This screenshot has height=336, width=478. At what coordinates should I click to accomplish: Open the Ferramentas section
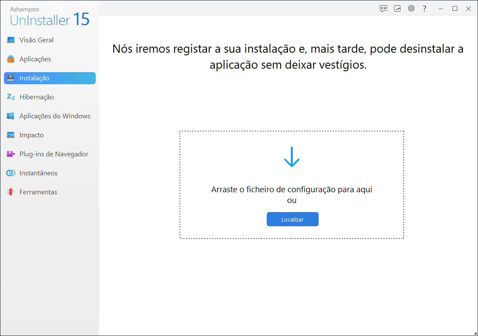(x=50, y=192)
